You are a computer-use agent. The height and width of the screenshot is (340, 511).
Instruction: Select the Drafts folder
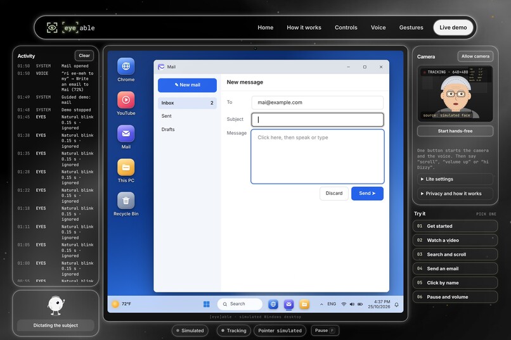[187, 130]
